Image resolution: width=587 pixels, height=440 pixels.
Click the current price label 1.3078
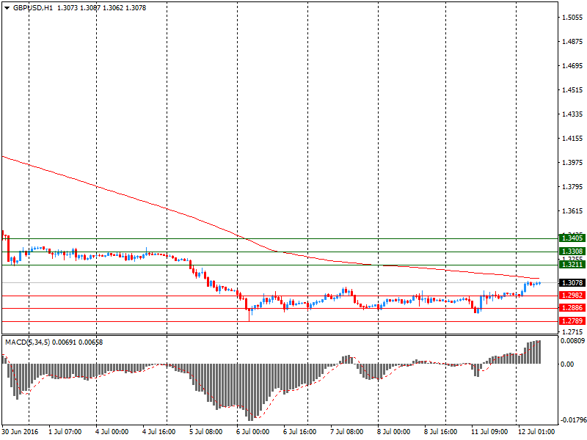572,283
